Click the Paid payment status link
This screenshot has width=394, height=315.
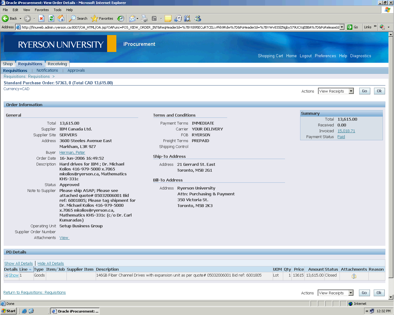click(341, 137)
